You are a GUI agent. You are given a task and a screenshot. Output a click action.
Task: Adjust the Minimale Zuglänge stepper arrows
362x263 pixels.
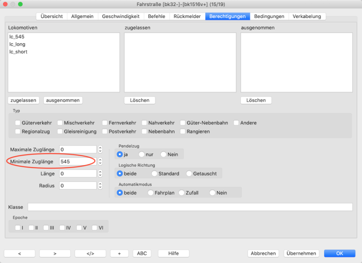tap(100, 162)
